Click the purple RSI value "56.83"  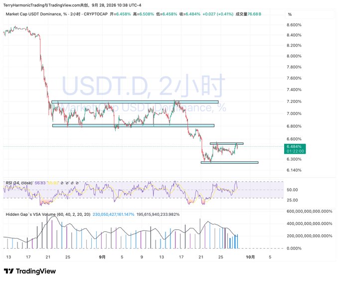[x=40, y=183]
